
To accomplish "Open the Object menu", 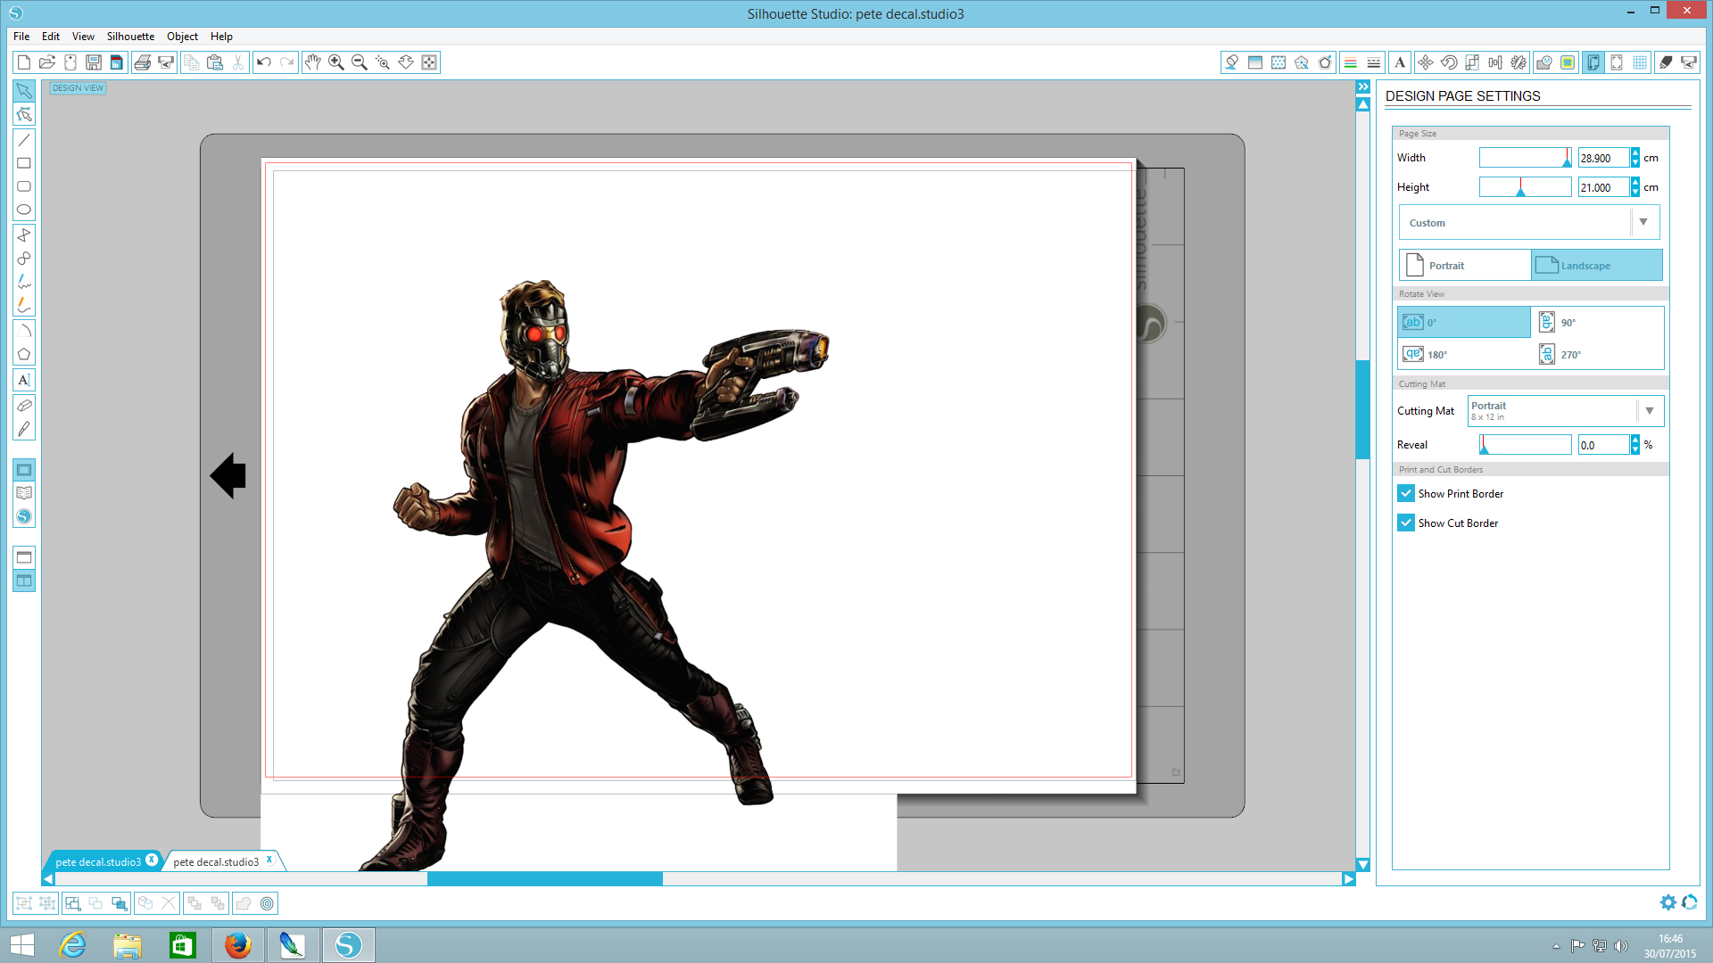I will [182, 37].
